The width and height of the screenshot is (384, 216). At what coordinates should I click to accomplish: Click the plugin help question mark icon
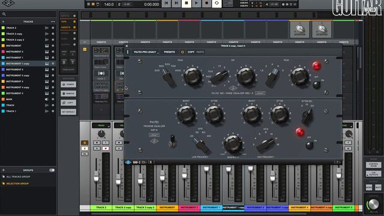pyautogui.click(x=337, y=162)
